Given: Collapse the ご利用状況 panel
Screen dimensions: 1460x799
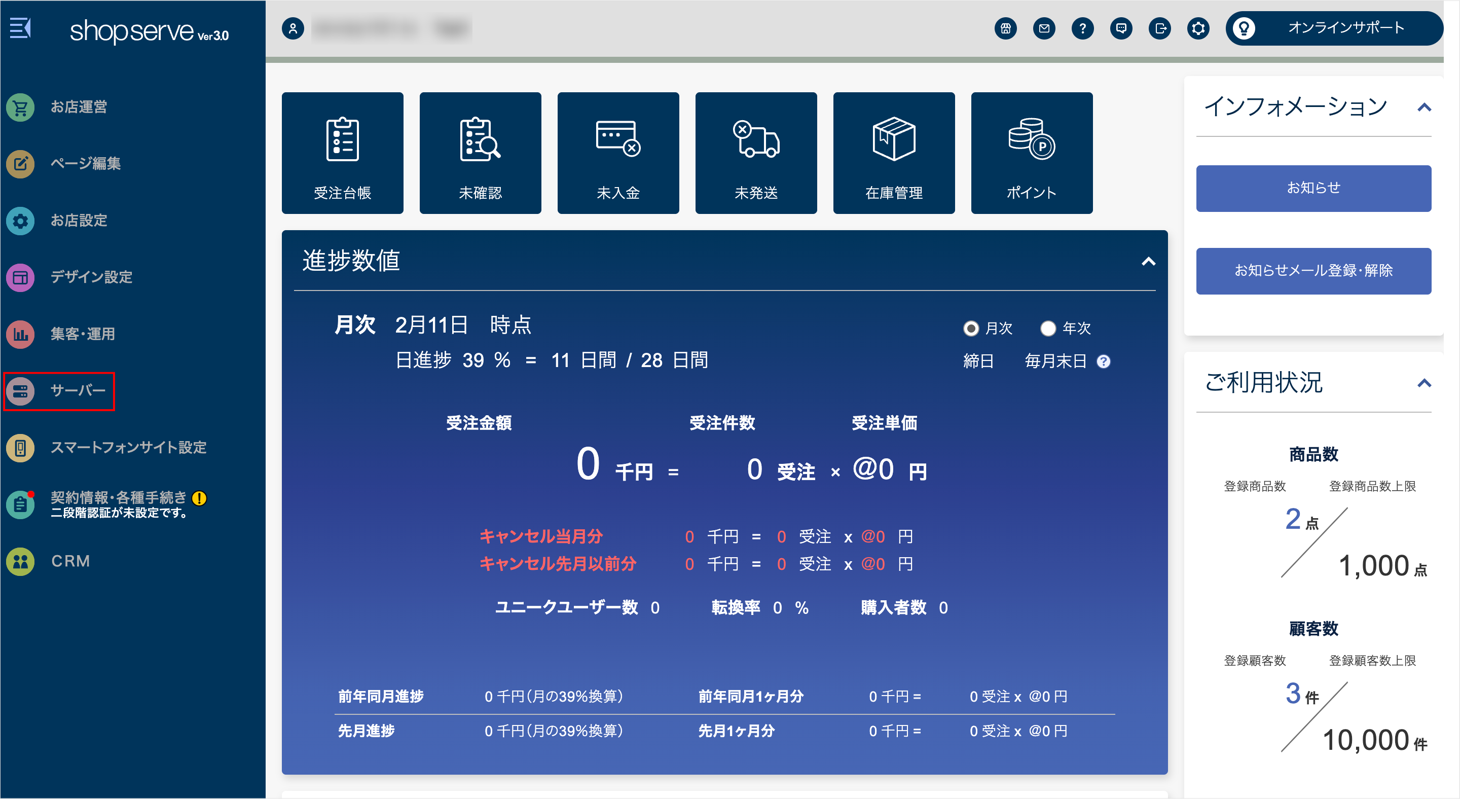Looking at the screenshot, I should tap(1423, 384).
